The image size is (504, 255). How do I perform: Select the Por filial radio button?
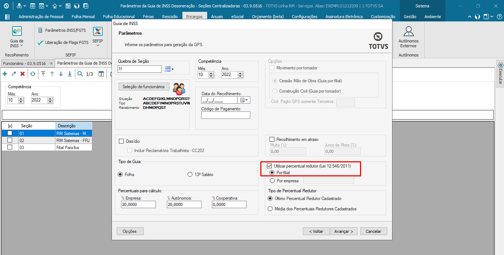point(272,173)
